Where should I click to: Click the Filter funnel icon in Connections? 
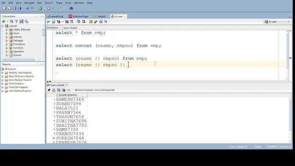click(x=17, y=22)
